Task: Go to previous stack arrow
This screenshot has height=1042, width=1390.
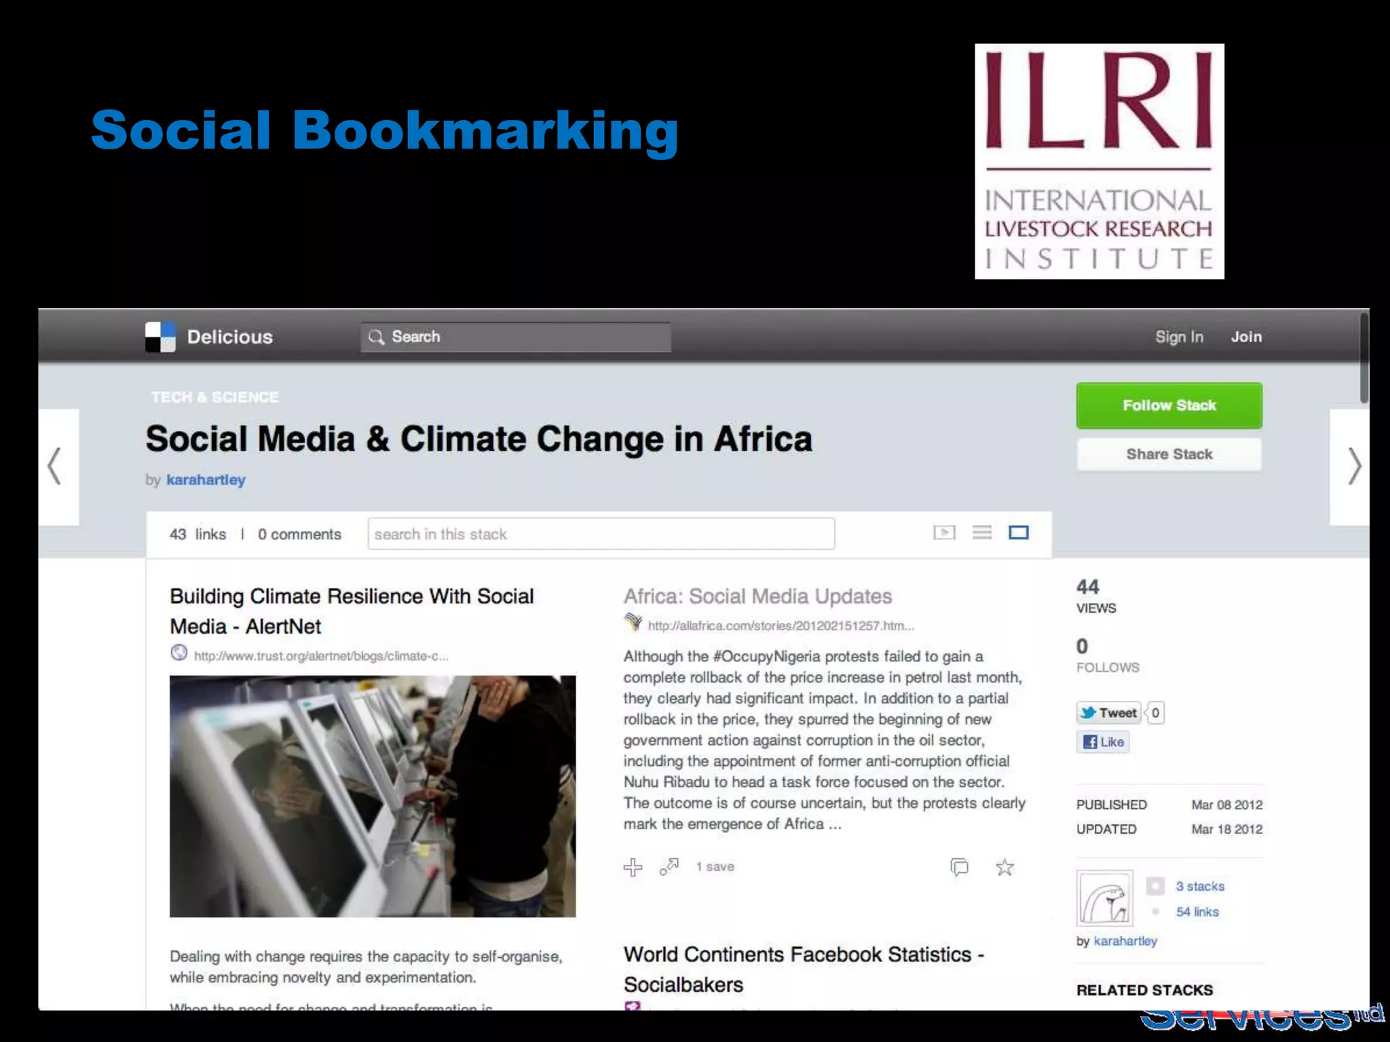Action: click(55, 466)
